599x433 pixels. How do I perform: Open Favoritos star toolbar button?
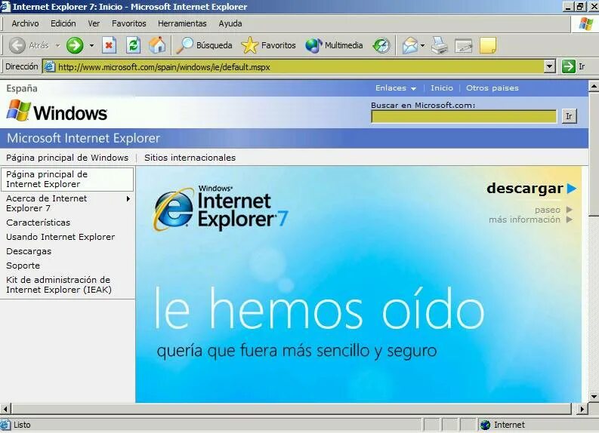tap(268, 45)
